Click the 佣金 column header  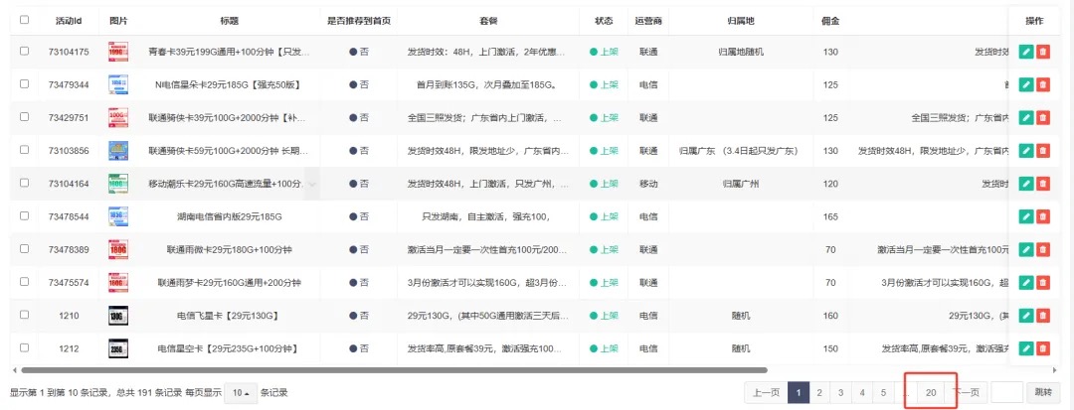pos(830,21)
